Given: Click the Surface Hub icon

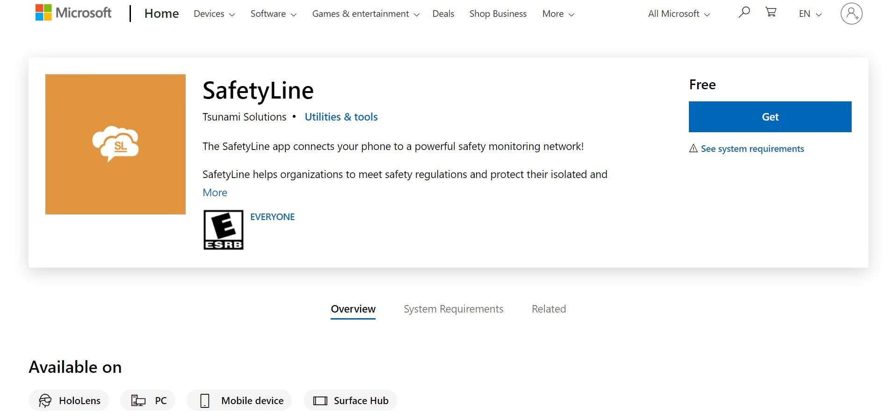Looking at the screenshot, I should pyautogui.click(x=320, y=400).
